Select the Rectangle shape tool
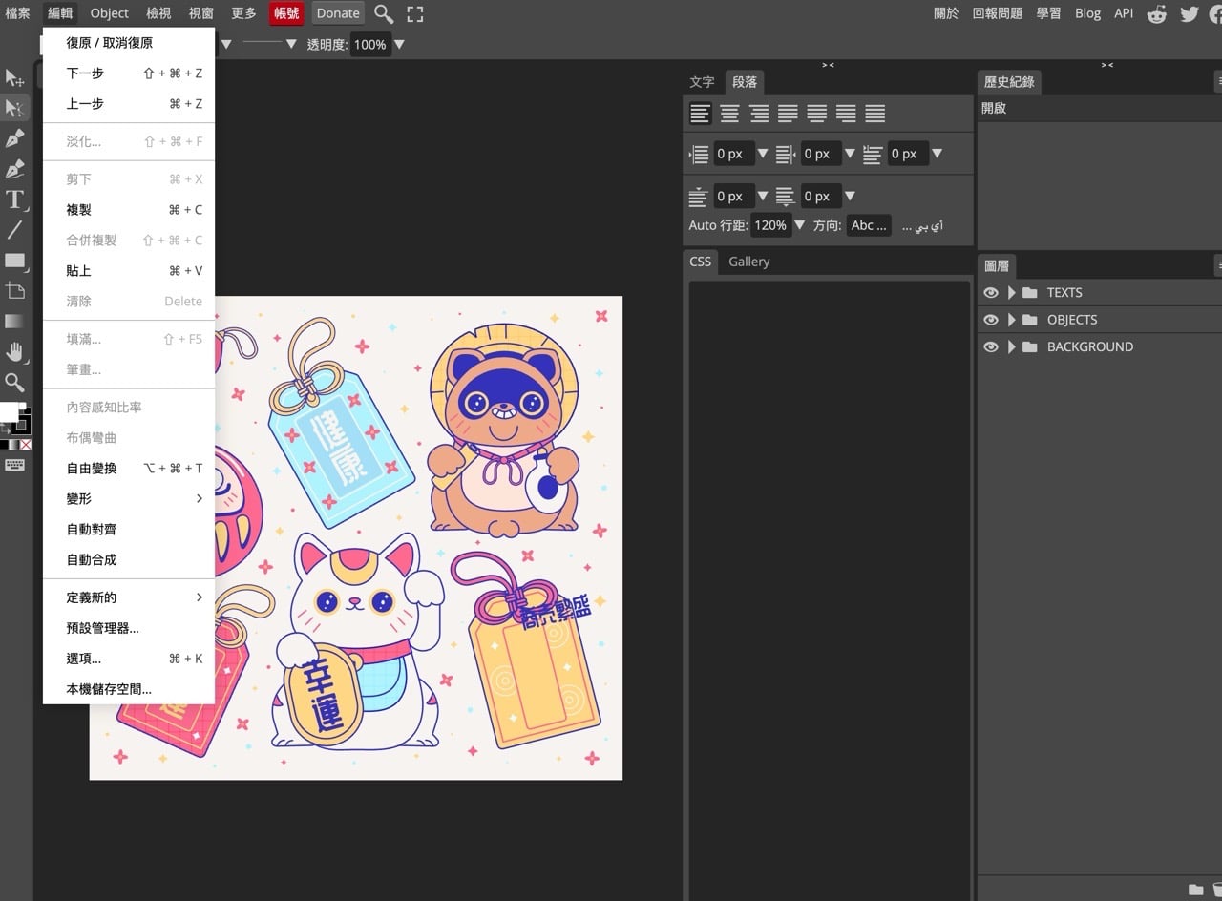Image resolution: width=1222 pixels, height=901 pixels. coord(15,261)
